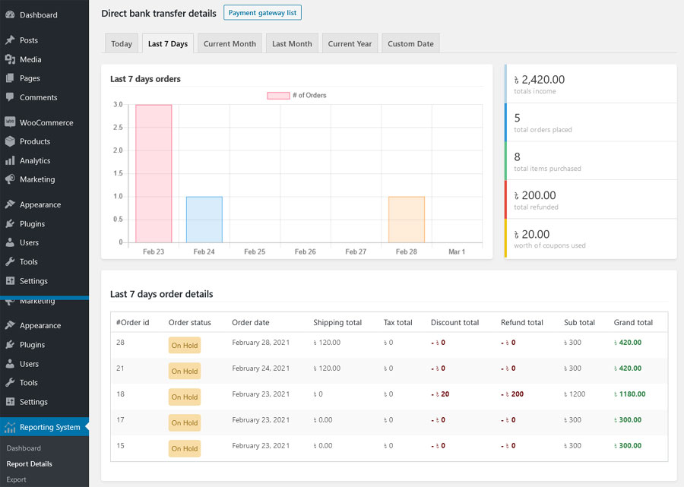Switch to the Last Month tab

(x=292, y=43)
